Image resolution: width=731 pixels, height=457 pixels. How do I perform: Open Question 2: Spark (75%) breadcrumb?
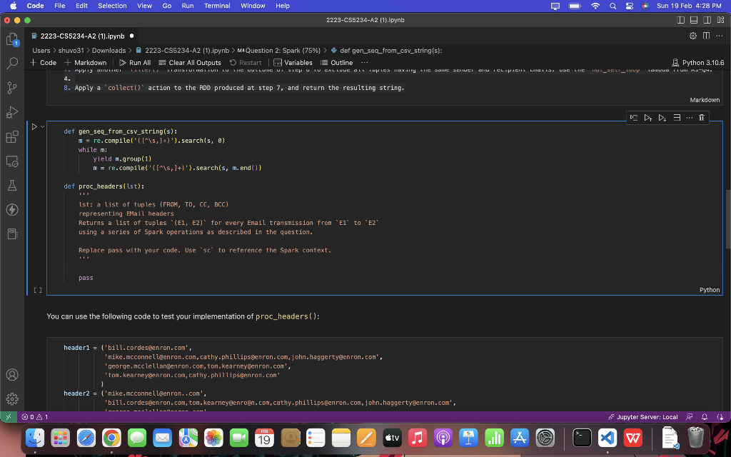click(x=279, y=51)
